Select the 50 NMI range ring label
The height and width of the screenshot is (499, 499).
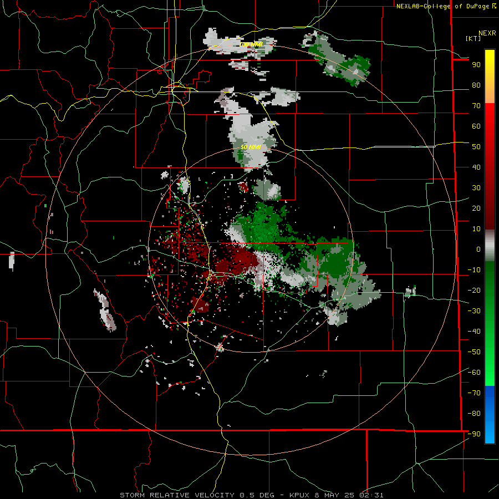[251, 147]
